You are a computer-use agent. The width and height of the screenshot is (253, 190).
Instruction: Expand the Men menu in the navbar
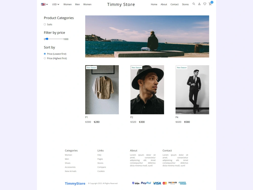pos(77,4)
